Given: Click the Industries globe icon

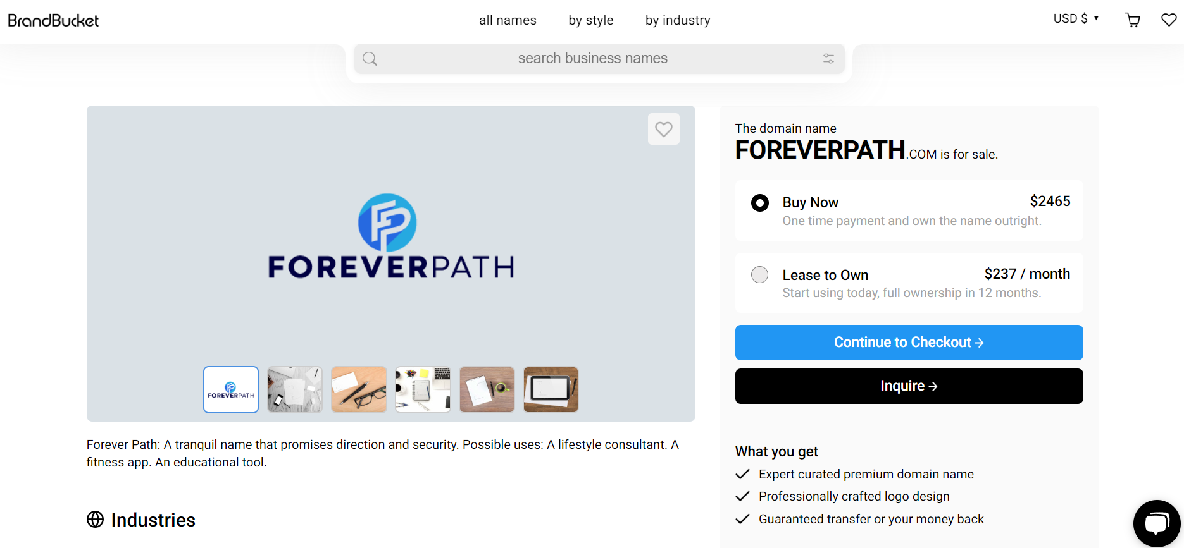Looking at the screenshot, I should (95, 520).
